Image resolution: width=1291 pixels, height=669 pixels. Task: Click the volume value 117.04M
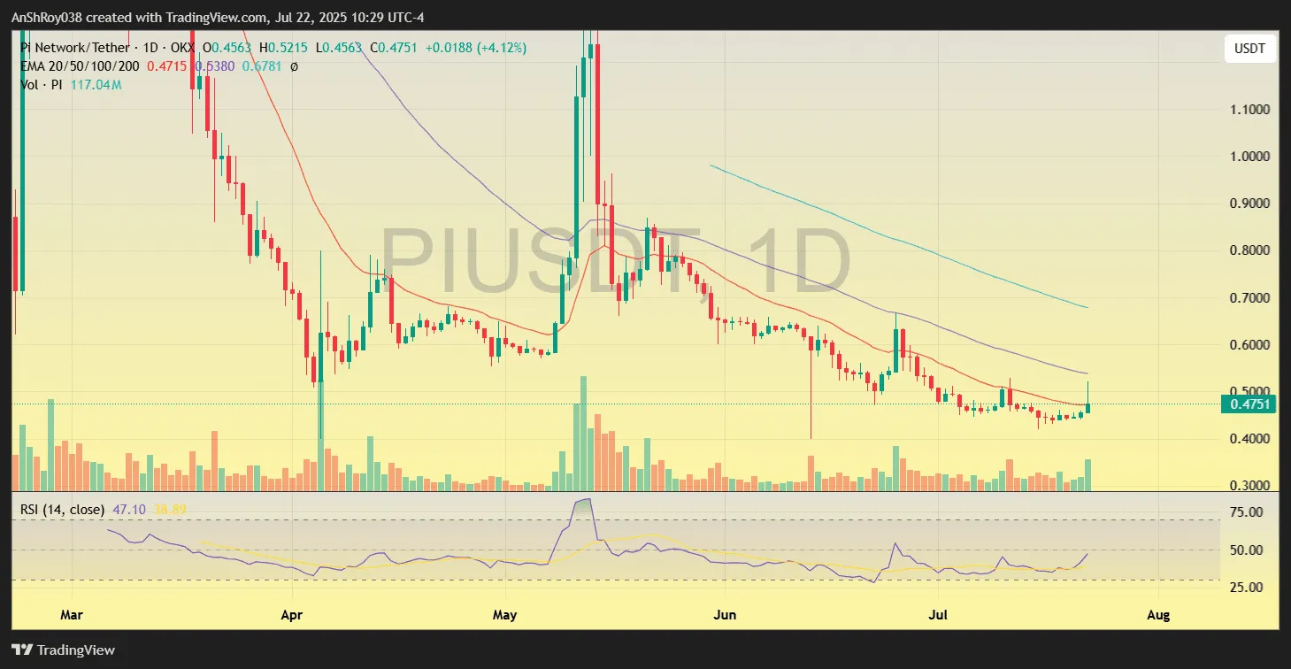tap(96, 85)
